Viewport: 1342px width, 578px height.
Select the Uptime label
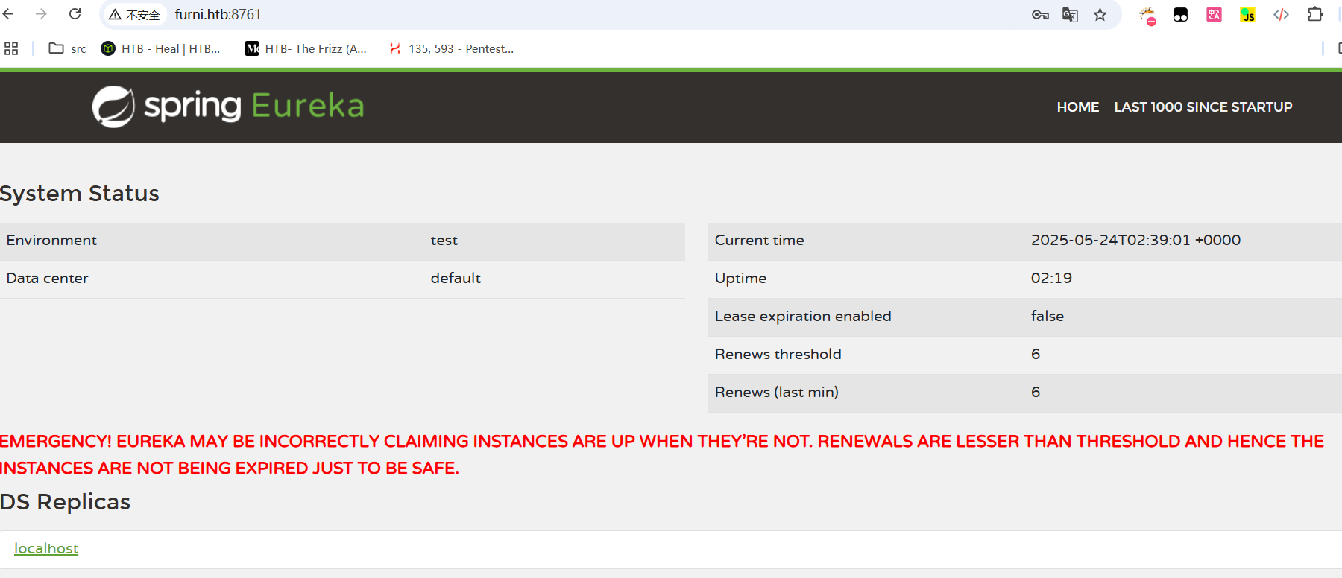tap(740, 279)
